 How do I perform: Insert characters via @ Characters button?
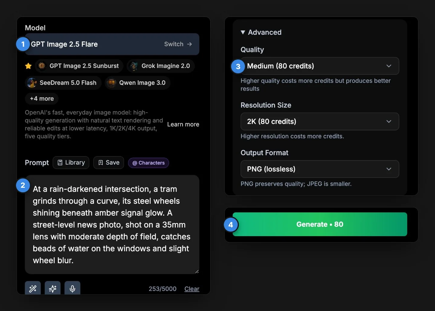tap(148, 163)
